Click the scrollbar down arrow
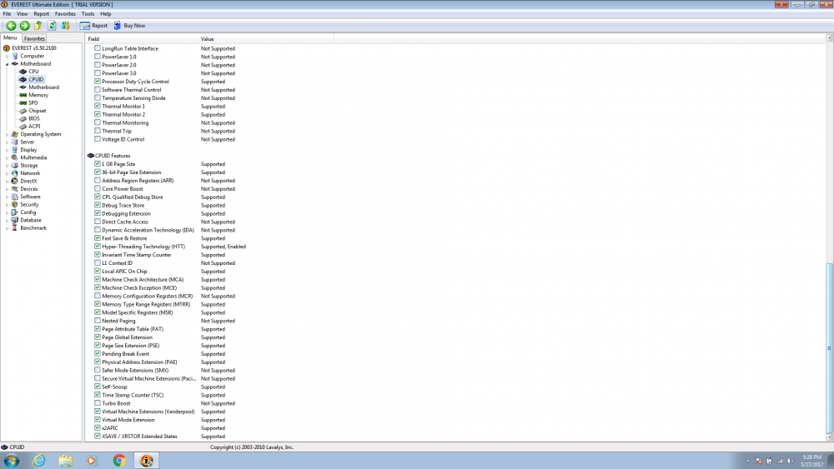The image size is (834, 469). [829, 437]
